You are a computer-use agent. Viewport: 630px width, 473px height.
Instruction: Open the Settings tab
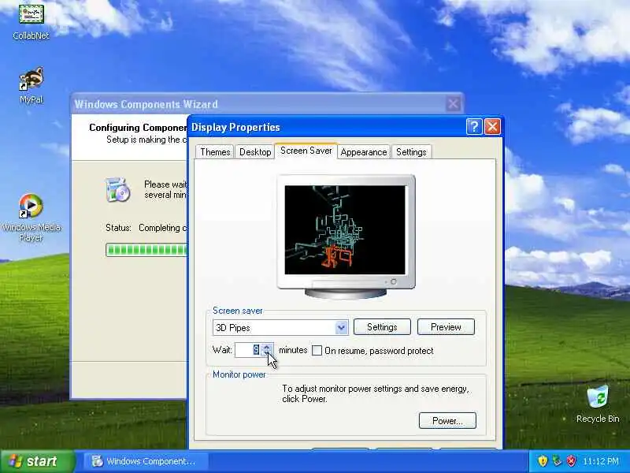pyautogui.click(x=411, y=152)
